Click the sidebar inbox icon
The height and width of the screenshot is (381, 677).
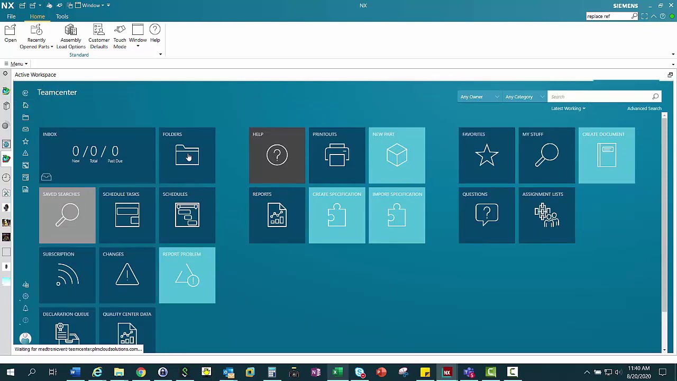25,129
